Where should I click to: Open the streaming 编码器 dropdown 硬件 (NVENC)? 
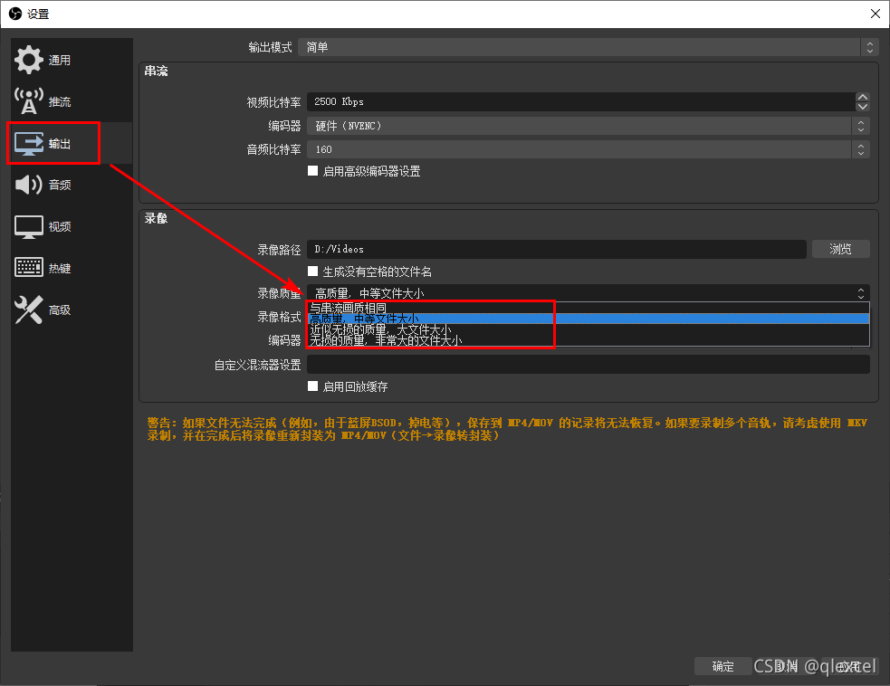coord(588,126)
